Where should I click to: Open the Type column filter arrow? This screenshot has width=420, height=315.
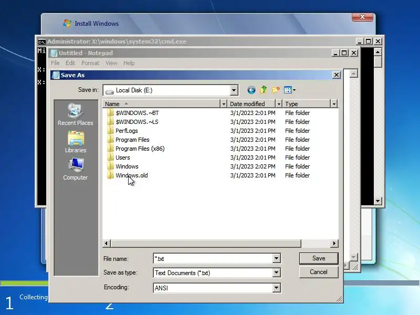coord(334,103)
